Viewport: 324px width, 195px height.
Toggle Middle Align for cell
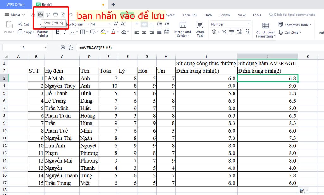click(144, 24)
